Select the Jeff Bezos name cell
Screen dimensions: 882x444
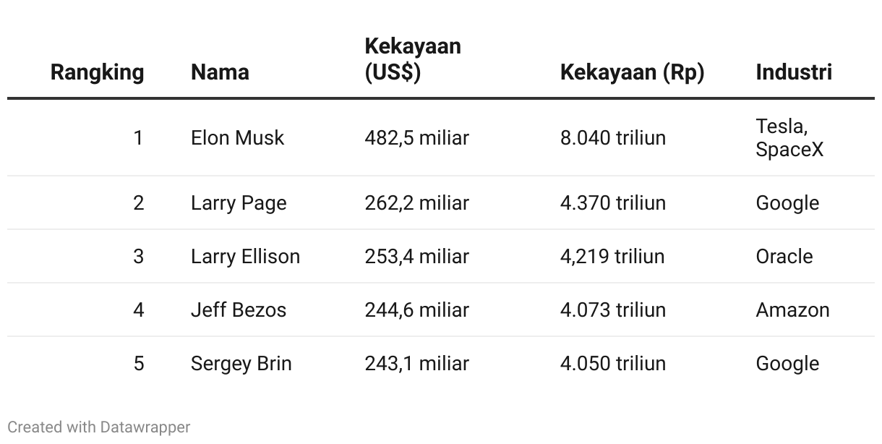(239, 310)
